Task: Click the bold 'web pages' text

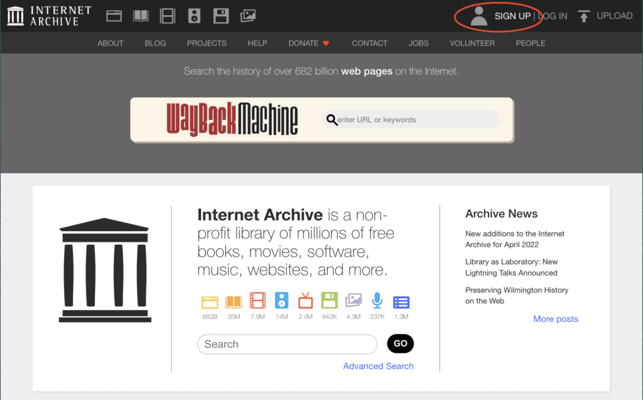Action: [x=367, y=71]
